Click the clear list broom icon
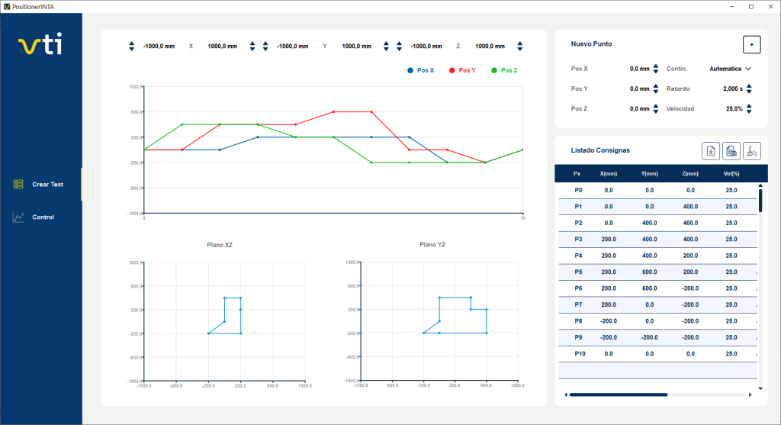Screen dimensions: 781x425 tap(751, 151)
